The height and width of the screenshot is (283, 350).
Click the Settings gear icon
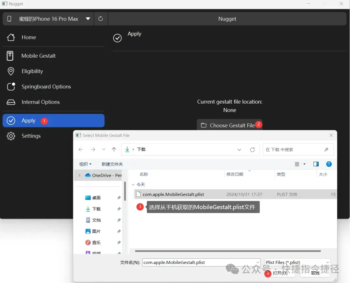(x=11, y=136)
